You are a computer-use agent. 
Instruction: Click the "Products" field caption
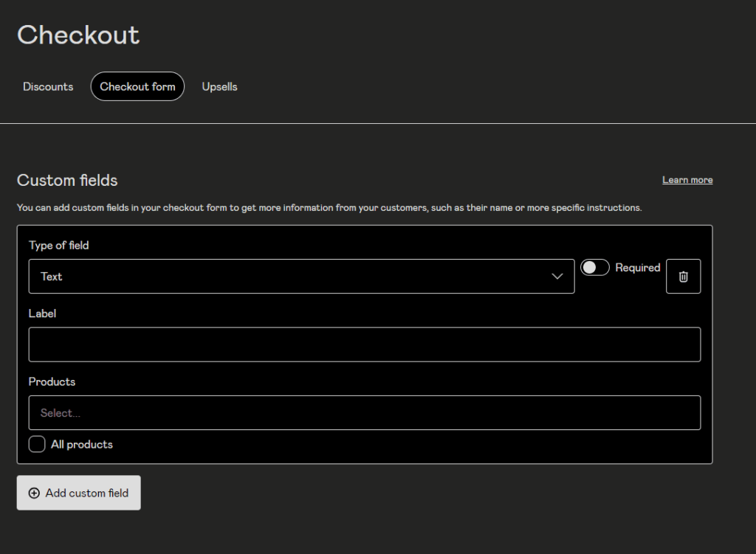pyautogui.click(x=52, y=381)
